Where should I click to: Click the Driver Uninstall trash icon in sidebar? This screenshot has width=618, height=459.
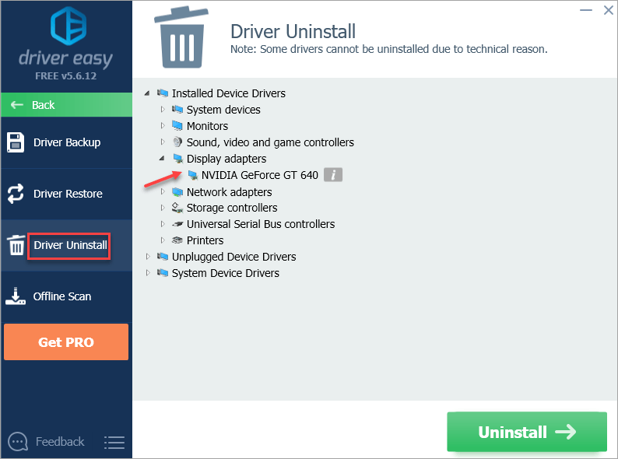click(x=16, y=245)
